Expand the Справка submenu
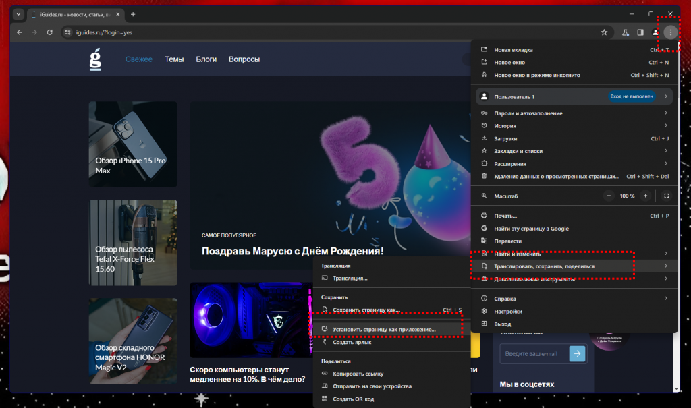691x408 pixels. click(574, 298)
